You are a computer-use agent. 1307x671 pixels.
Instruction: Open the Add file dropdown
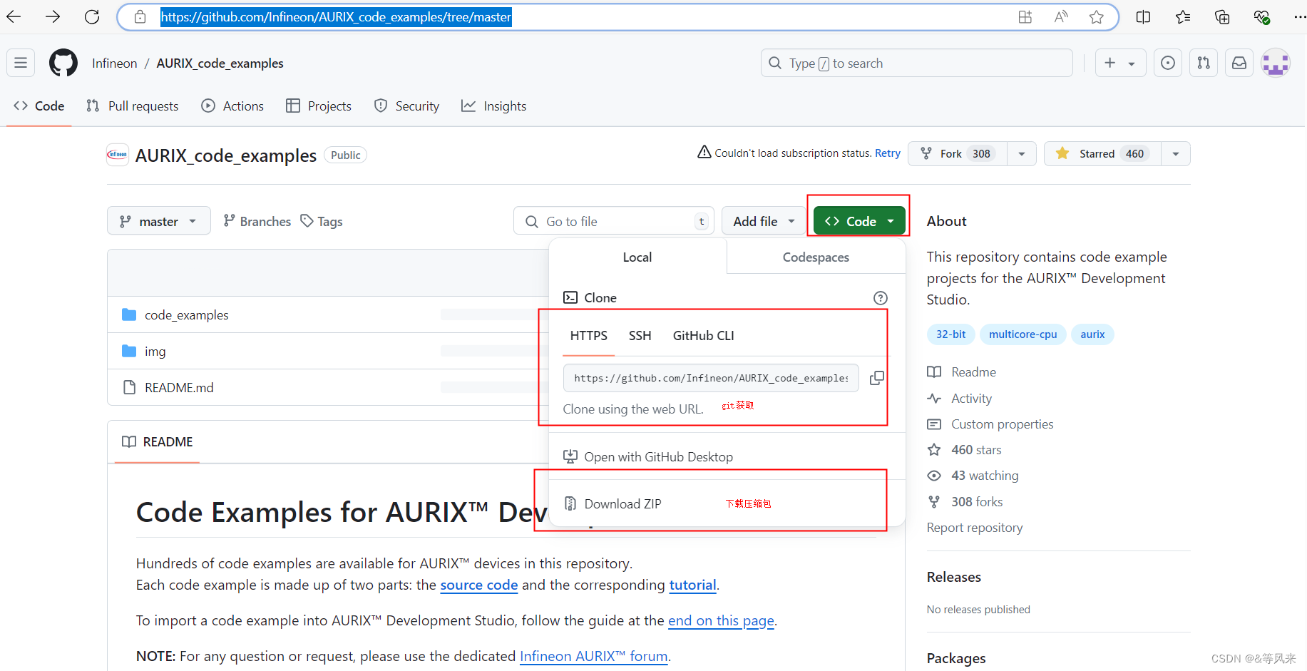[x=764, y=221]
